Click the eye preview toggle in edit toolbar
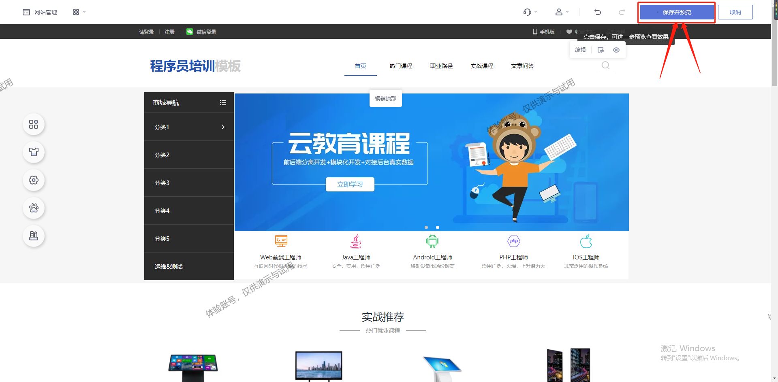 [616, 49]
